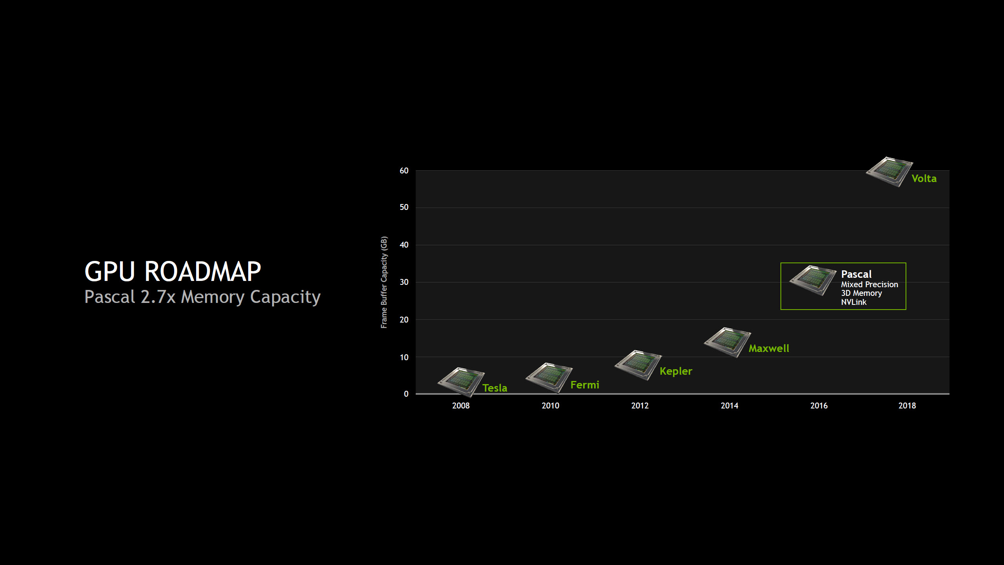Click the 2016 x-axis year label
Image resolution: width=1004 pixels, height=565 pixels.
pos(819,406)
